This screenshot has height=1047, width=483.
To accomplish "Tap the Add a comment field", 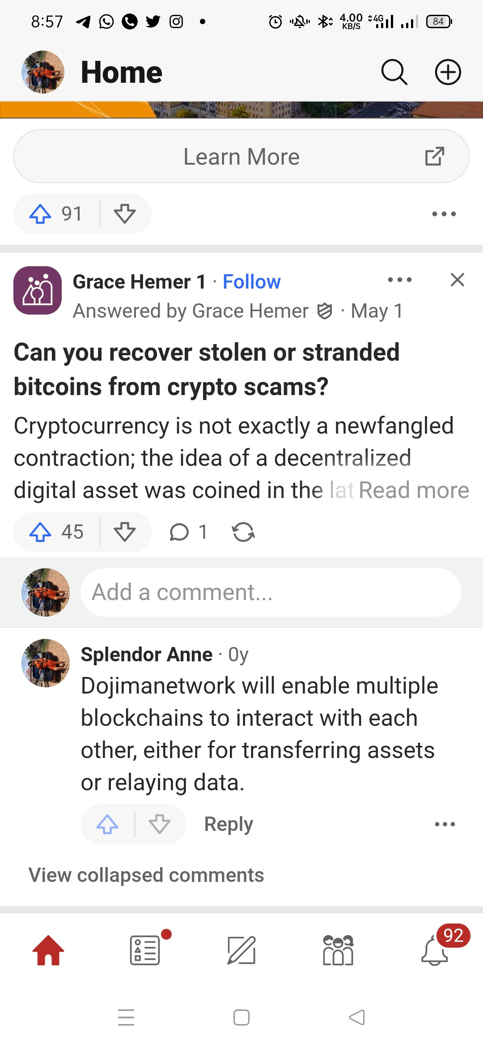I will point(271,592).
